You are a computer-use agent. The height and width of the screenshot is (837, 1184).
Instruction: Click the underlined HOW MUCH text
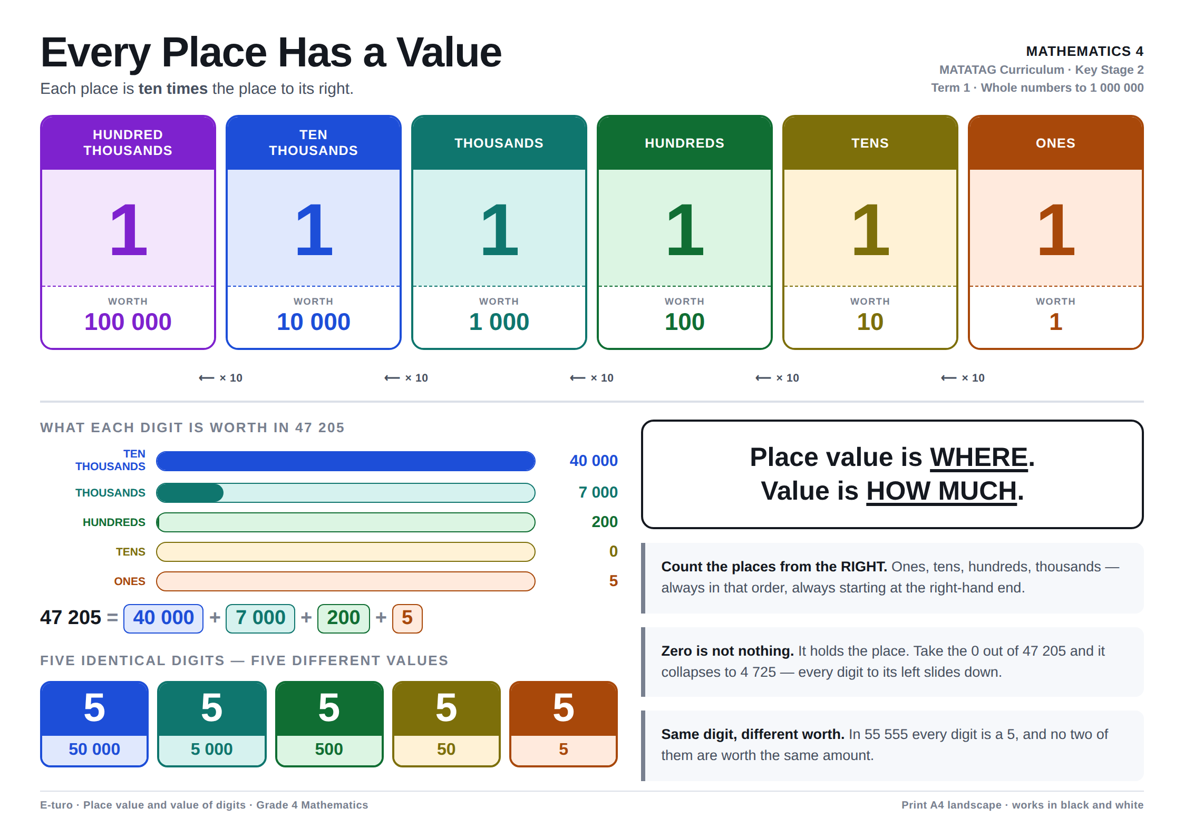(942, 491)
